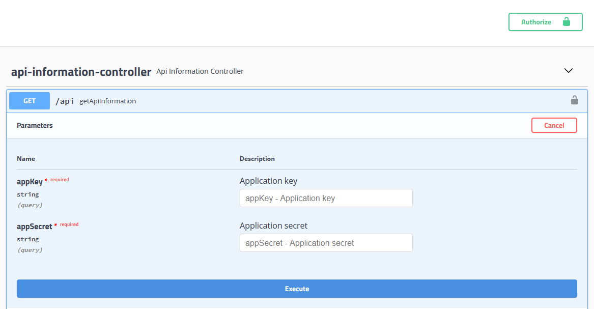Click the Description column header
The height and width of the screenshot is (309, 594).
tap(257, 159)
